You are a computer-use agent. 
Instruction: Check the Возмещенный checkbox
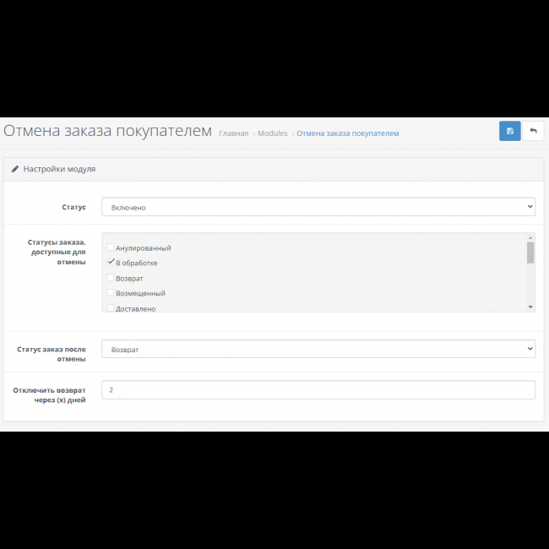(x=111, y=293)
